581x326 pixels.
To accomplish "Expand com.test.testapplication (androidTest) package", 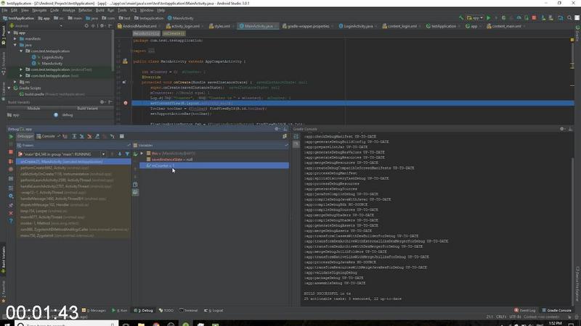I will point(21,70).
